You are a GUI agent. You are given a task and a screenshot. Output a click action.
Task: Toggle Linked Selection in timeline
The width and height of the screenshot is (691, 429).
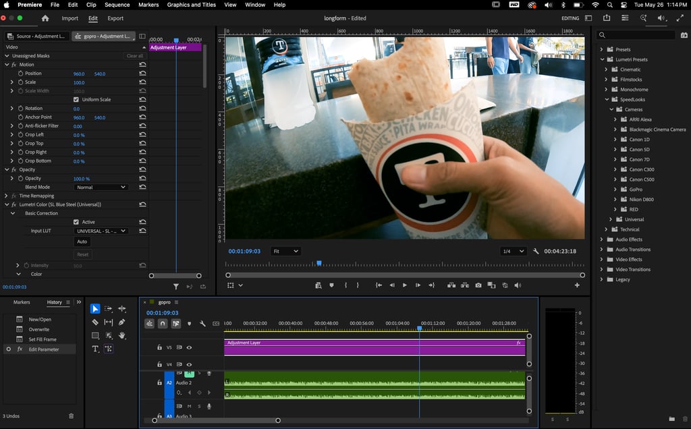[x=176, y=324]
